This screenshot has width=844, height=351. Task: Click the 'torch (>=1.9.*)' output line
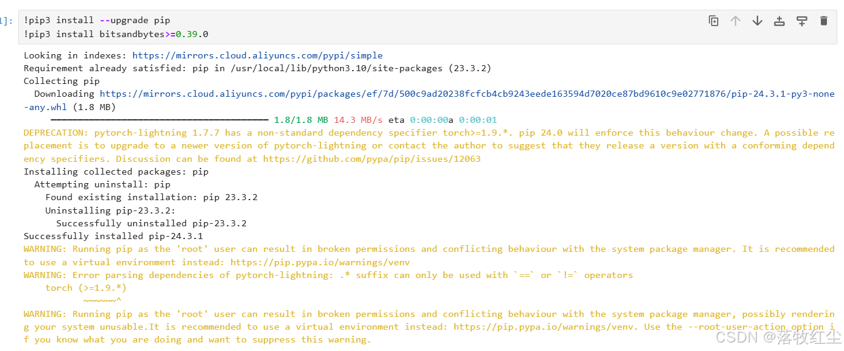(x=86, y=288)
